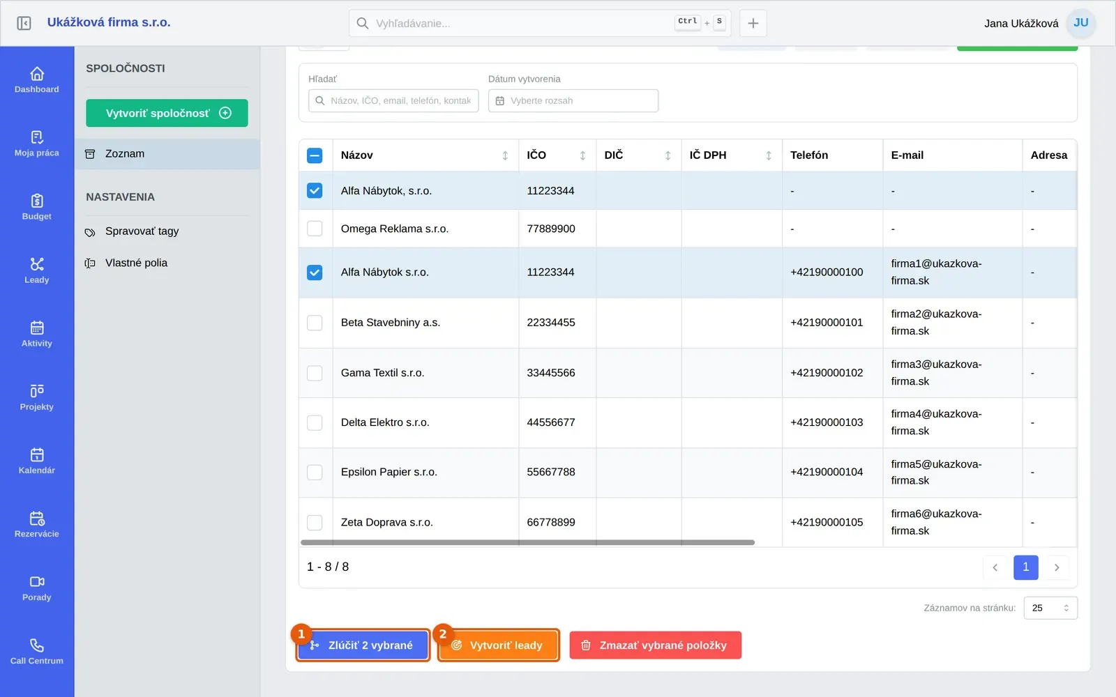1116x697 pixels.
Task: Sort table by IČO column
Action: tap(582, 155)
